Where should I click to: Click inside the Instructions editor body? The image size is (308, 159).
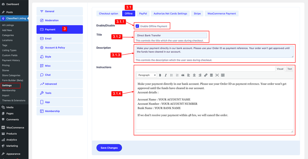(x=214, y=104)
